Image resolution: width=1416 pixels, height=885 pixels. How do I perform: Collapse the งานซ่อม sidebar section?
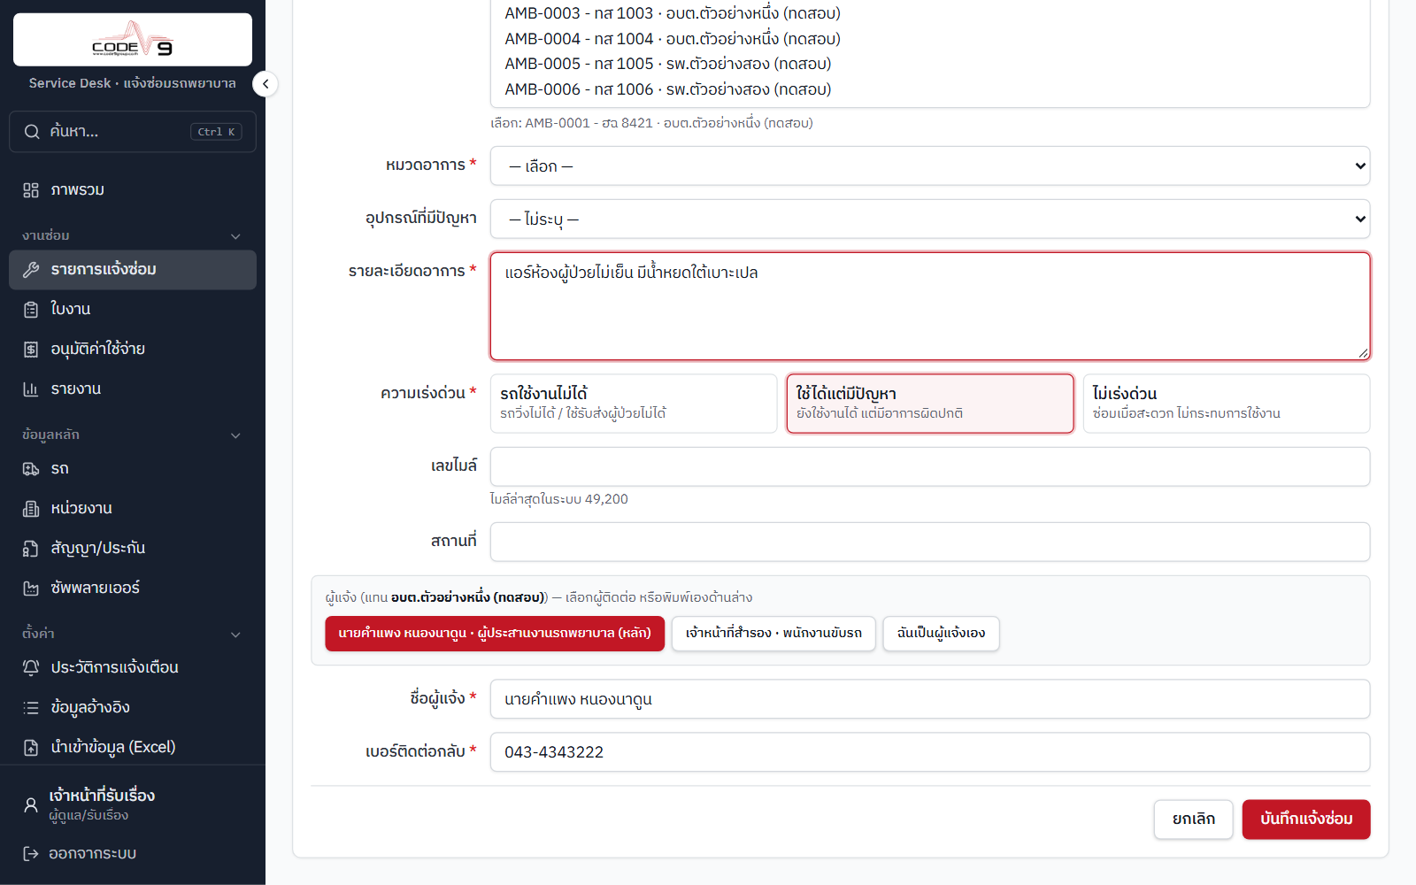click(x=235, y=236)
